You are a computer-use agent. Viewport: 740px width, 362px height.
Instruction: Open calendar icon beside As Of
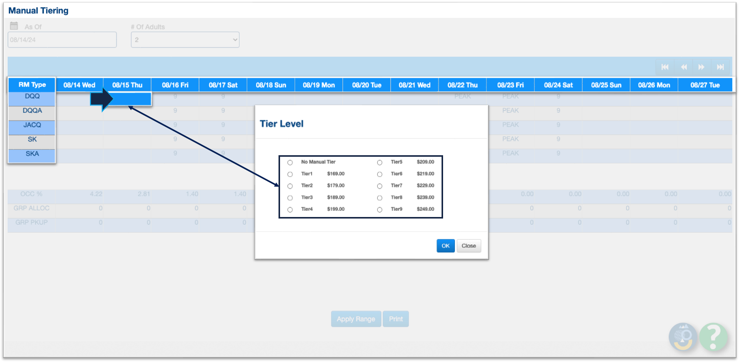[x=14, y=26]
